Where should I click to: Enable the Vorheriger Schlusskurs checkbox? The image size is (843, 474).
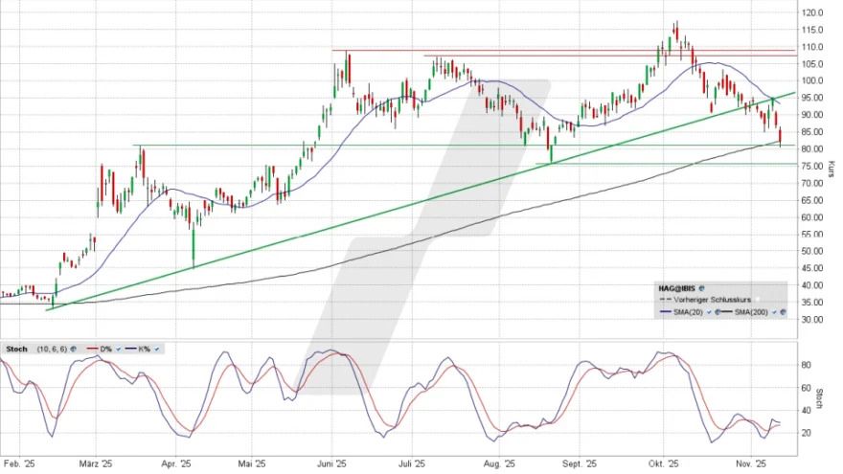tap(757, 299)
